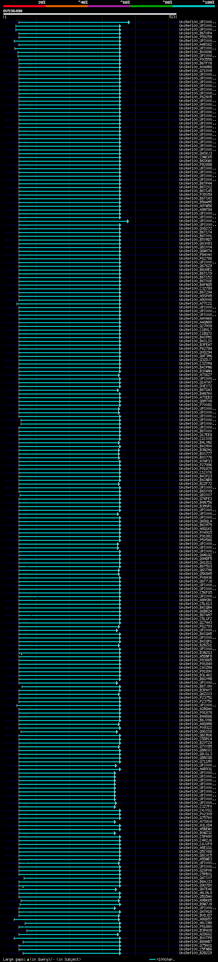Select UniRef100_B0WZ32 subject name
This screenshot has height=962, width=218.
(196, 833)
